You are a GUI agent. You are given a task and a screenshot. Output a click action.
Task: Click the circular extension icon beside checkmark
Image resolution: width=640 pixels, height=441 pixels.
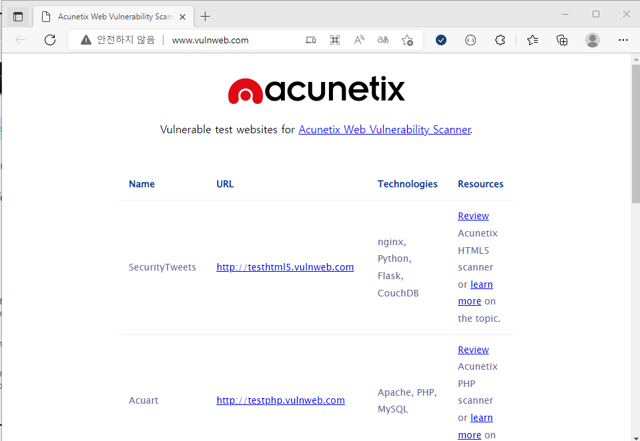pos(470,40)
